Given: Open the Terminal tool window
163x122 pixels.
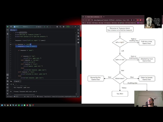Looking at the screenshot, I should (x=8, y=87).
